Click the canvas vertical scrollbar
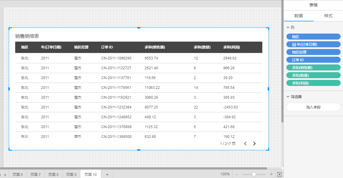This screenshot has height=178, width=343. [x=282, y=59]
